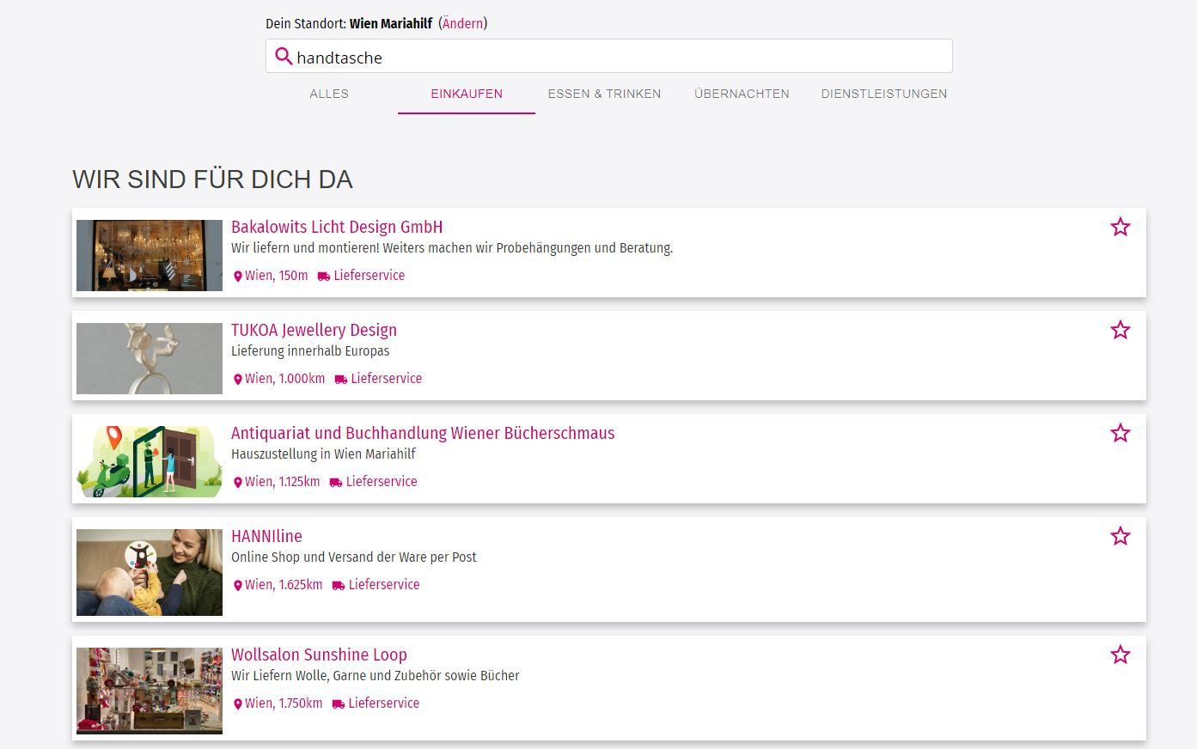Click truck icon in Wollsalon Sunshine Loop row
Image resolution: width=1197 pixels, height=749 pixels.
pos(339,704)
